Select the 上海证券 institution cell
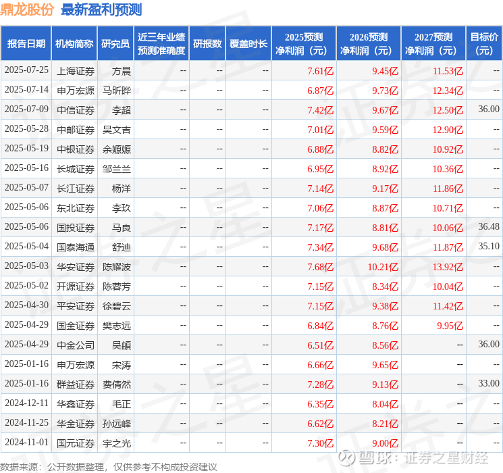Screen dimensions: 503x473 coord(76,71)
